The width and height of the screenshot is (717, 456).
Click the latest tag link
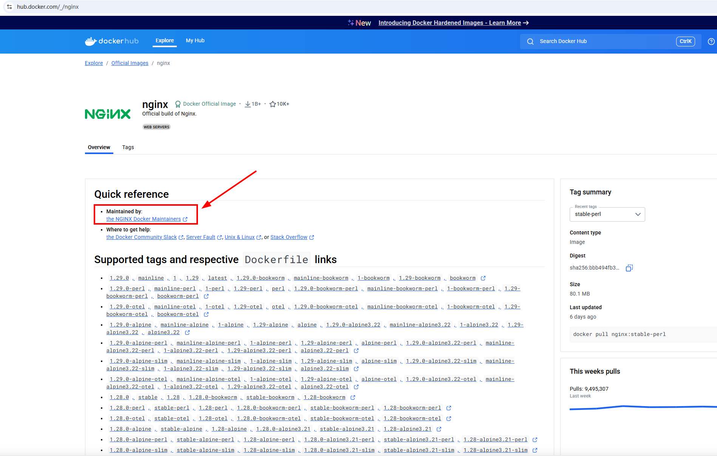(x=218, y=278)
